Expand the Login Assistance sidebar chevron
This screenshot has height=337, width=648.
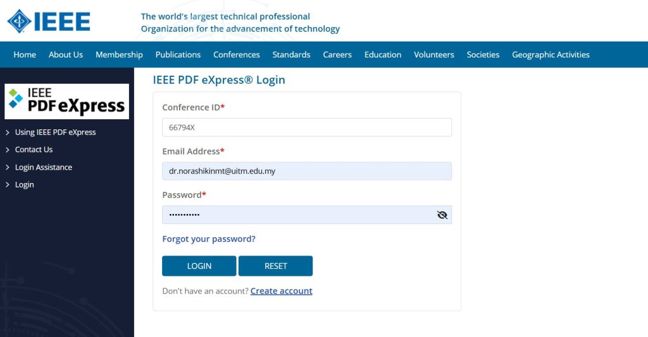coord(8,167)
